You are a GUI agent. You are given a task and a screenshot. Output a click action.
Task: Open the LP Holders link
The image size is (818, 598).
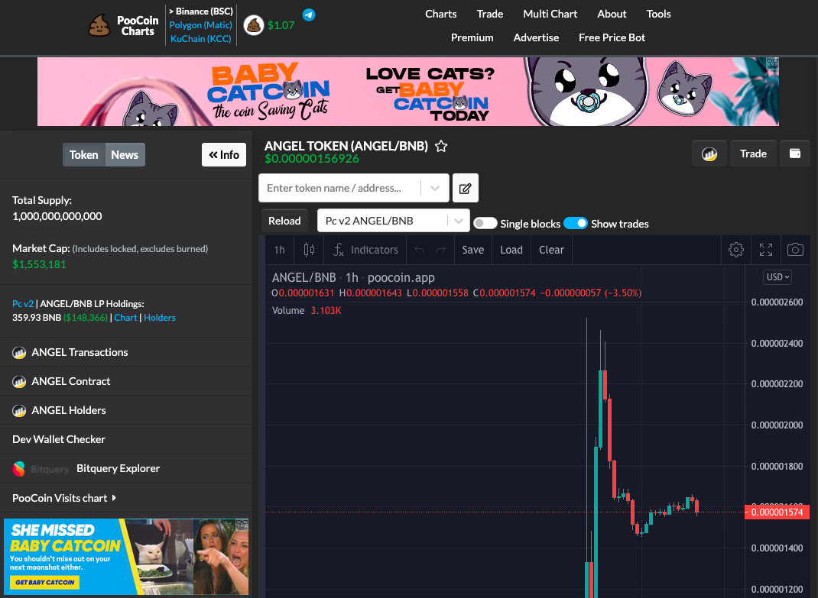(160, 318)
